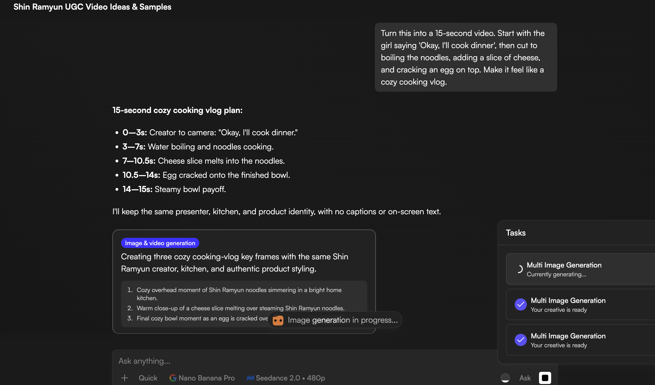Click the Image generation in progress status pill
The width and height of the screenshot is (655, 385).
335,320
